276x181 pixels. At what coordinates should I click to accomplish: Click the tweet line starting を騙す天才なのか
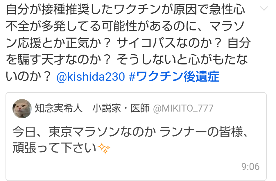[x=127, y=60]
